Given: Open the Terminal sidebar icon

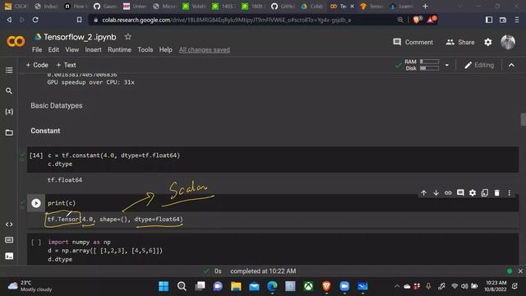Looking at the screenshot, I should (9, 256).
